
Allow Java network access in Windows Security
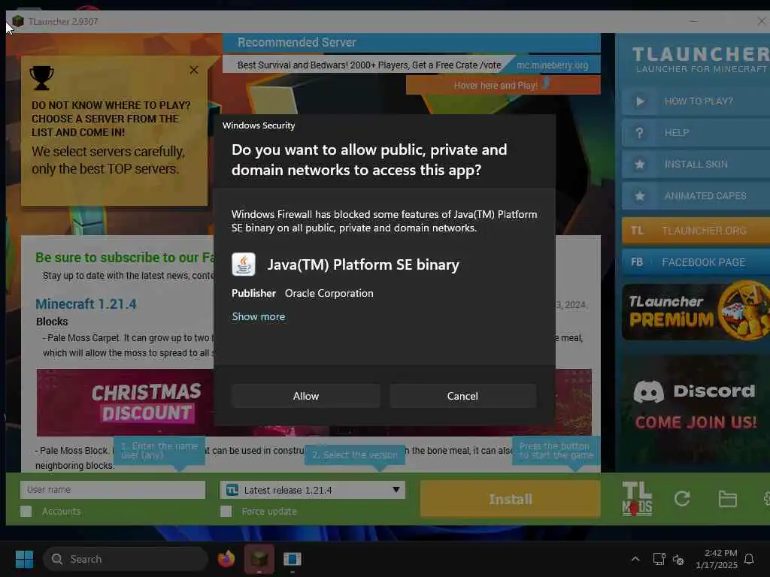(x=305, y=396)
